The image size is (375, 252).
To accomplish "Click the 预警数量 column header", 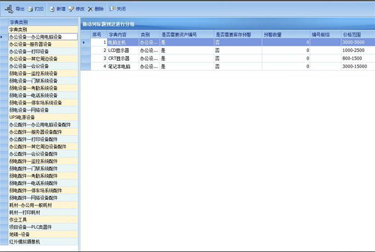I will point(274,35).
